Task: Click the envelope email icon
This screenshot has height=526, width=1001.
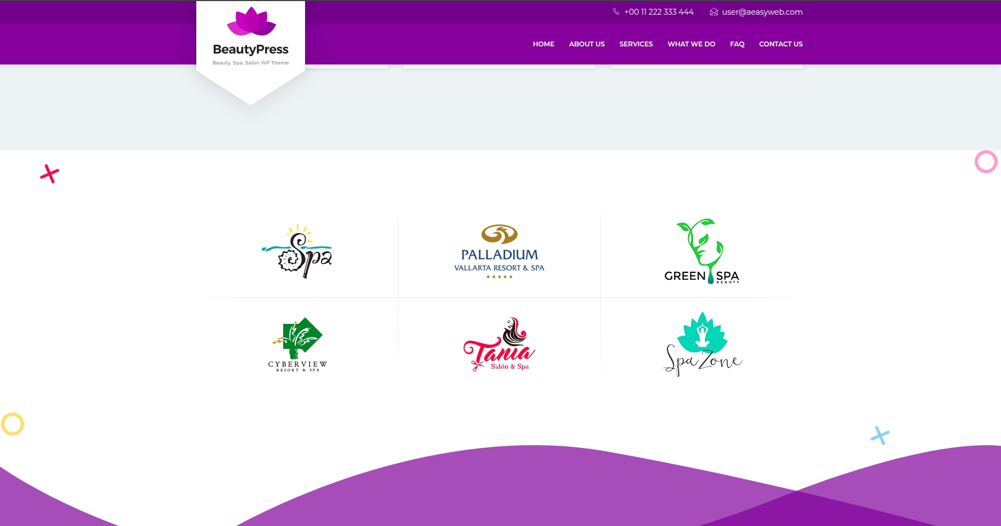Action: [714, 11]
